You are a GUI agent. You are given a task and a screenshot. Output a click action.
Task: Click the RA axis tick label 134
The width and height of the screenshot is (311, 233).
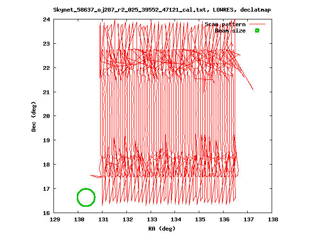(x=176, y=219)
